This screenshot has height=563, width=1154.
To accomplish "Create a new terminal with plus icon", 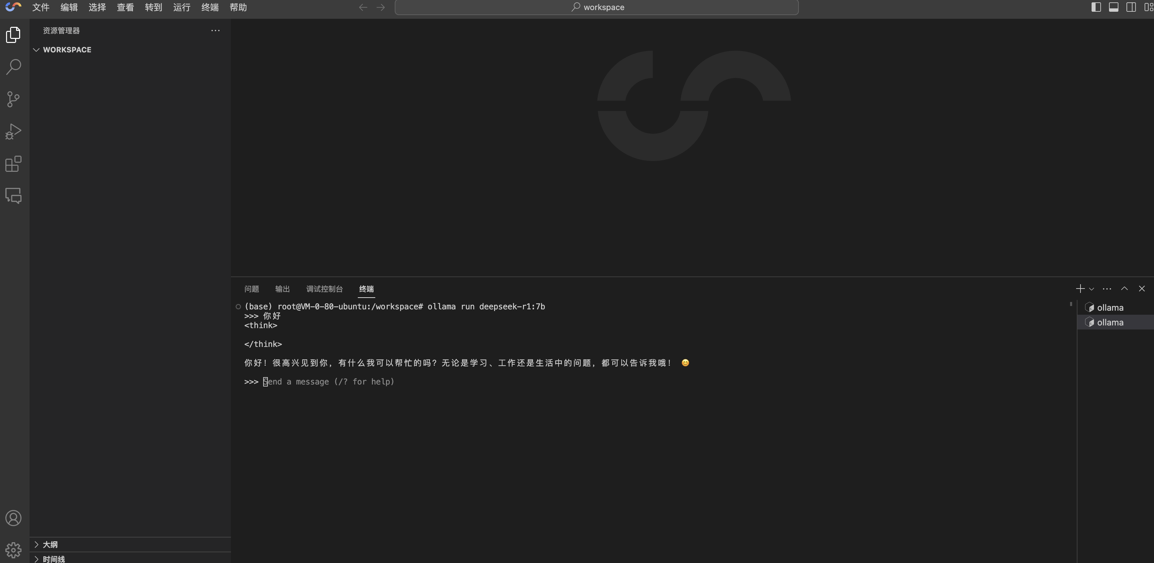I will tap(1080, 289).
